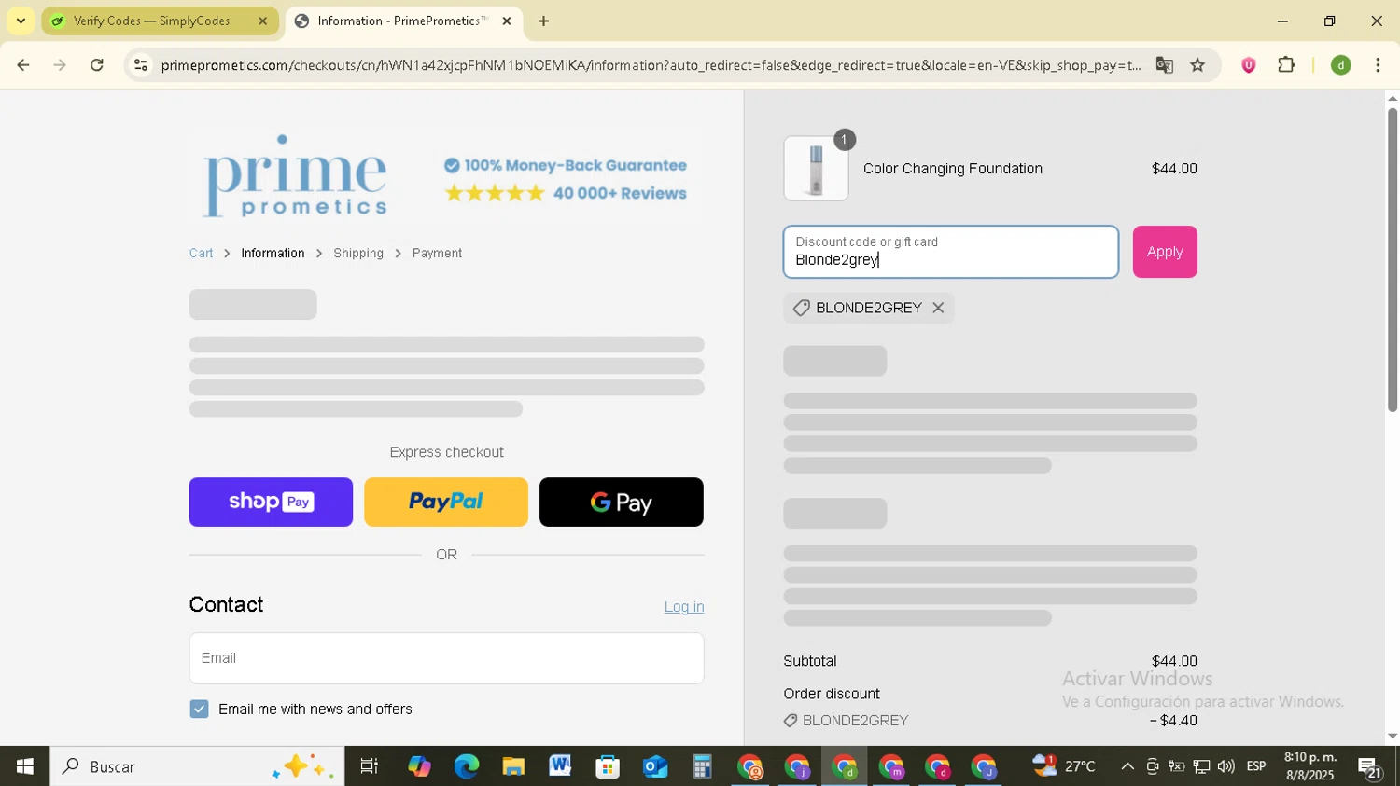The height and width of the screenshot is (786, 1400).
Task: Click the Buscar taskbar search box
Action: point(197,766)
